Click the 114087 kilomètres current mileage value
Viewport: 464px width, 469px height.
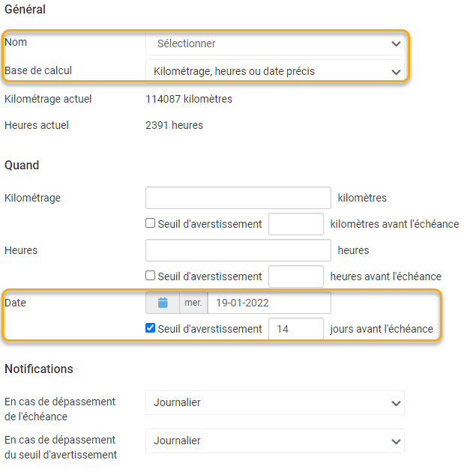(x=188, y=99)
